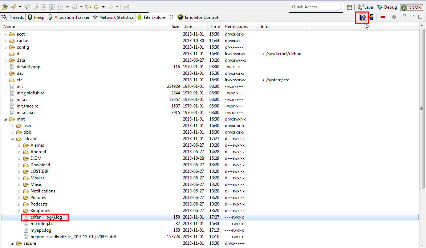Expand the dev folder

[5, 74]
